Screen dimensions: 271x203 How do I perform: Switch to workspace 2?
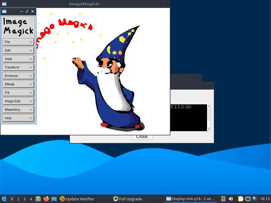(x=18, y=199)
